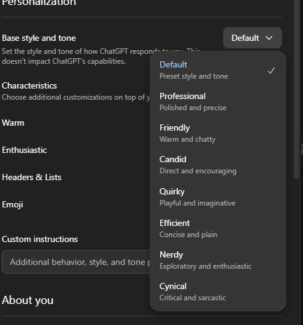Click the Enthusiastic characteristic label
303x325 pixels.
25,150
